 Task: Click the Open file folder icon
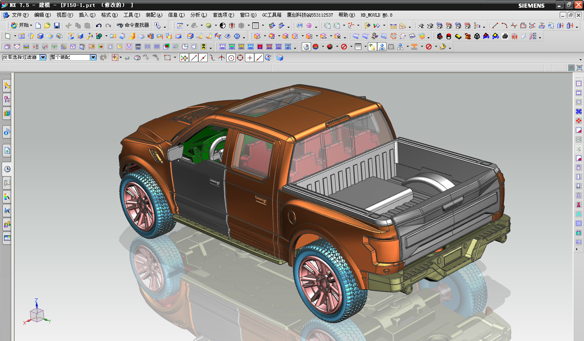(x=47, y=26)
